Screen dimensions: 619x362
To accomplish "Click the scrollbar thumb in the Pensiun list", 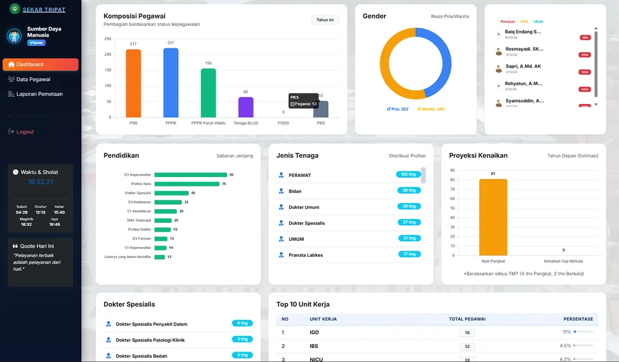I will 595,64.
